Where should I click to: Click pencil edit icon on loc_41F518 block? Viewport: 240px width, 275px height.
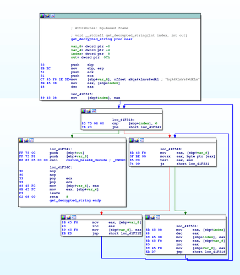click(x=89, y=111)
